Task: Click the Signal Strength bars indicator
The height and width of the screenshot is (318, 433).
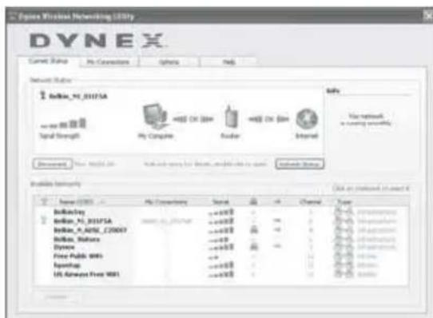Action: (x=63, y=124)
